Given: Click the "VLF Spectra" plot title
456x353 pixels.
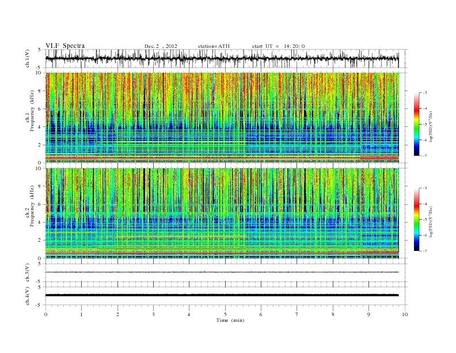Looking at the screenshot, I should click(65, 46).
